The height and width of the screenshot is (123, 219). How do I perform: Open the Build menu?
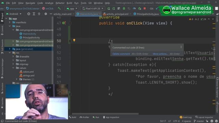pyautogui.click(x=69, y=3)
